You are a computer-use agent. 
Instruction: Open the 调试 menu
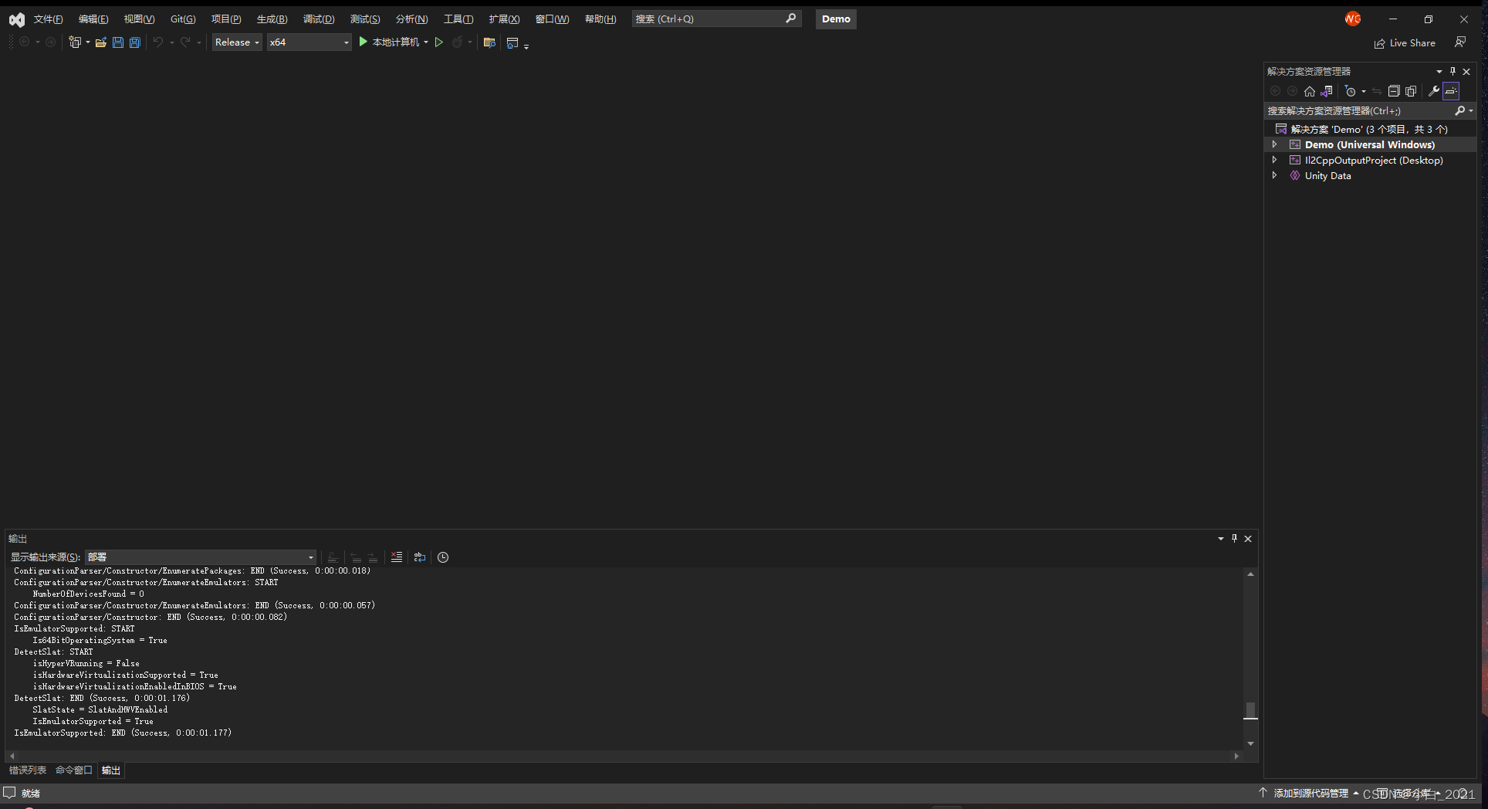[319, 19]
